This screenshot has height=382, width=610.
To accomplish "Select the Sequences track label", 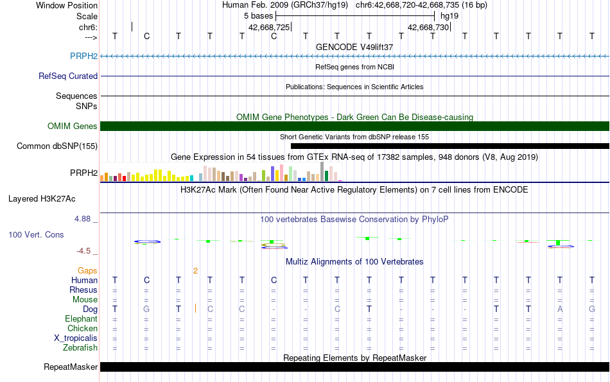I will (x=76, y=96).
